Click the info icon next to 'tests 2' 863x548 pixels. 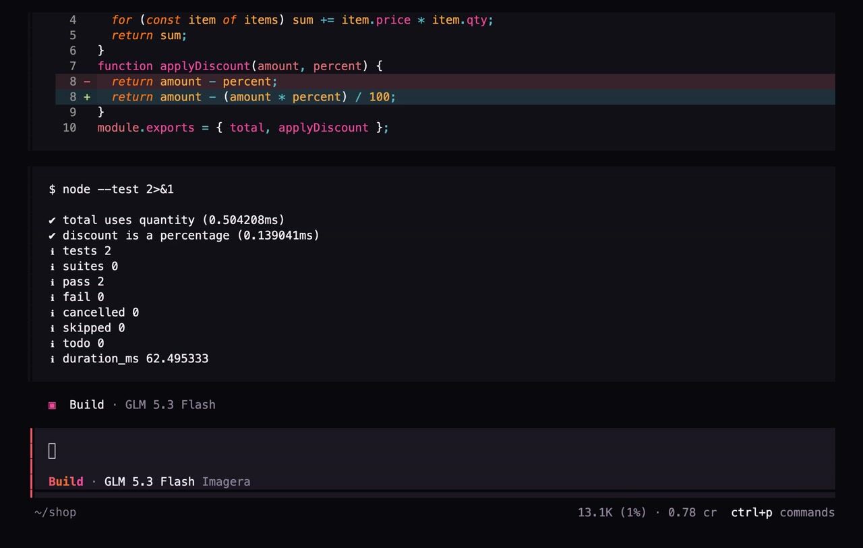point(52,251)
